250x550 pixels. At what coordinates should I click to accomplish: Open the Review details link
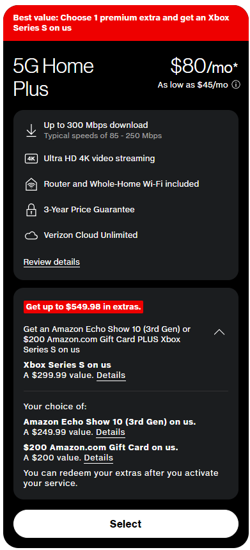point(52,262)
